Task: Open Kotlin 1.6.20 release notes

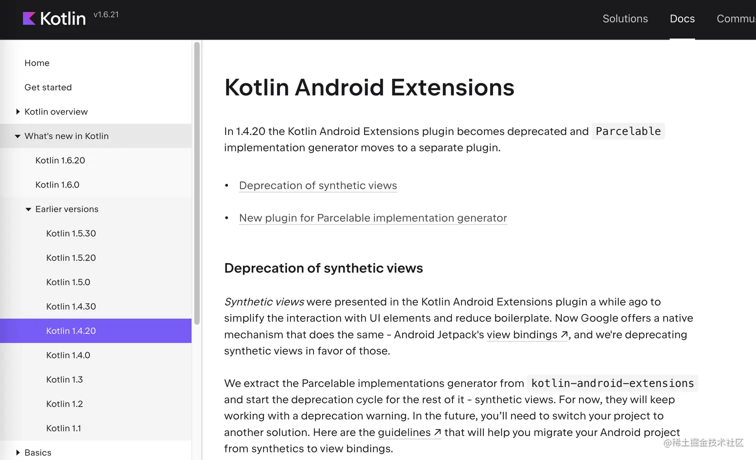Action: coord(60,160)
